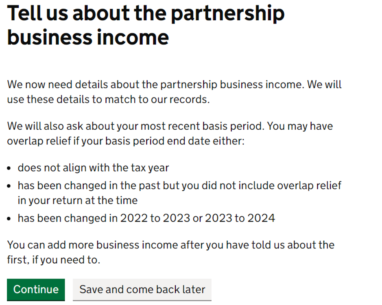Click the 'You can add more business income' paragraph
This screenshot has width=382, height=305.
pyautogui.click(x=170, y=245)
